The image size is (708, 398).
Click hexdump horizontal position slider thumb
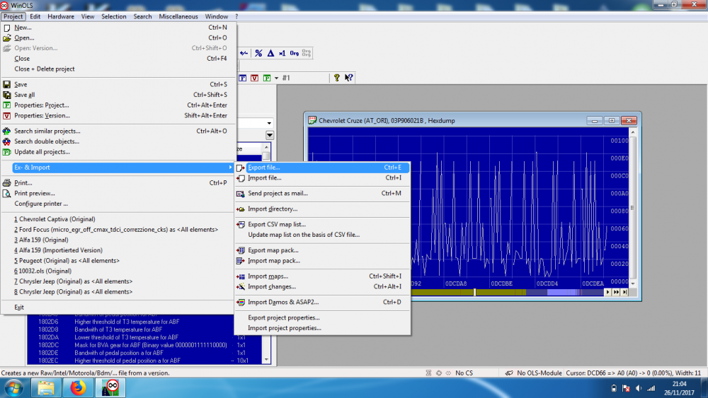(474, 292)
